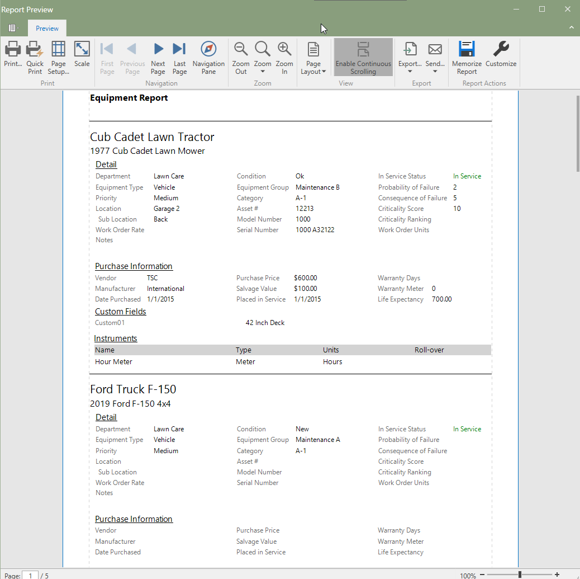Click the Zoom Out magnifier
This screenshot has height=579, width=580.
pyautogui.click(x=241, y=49)
